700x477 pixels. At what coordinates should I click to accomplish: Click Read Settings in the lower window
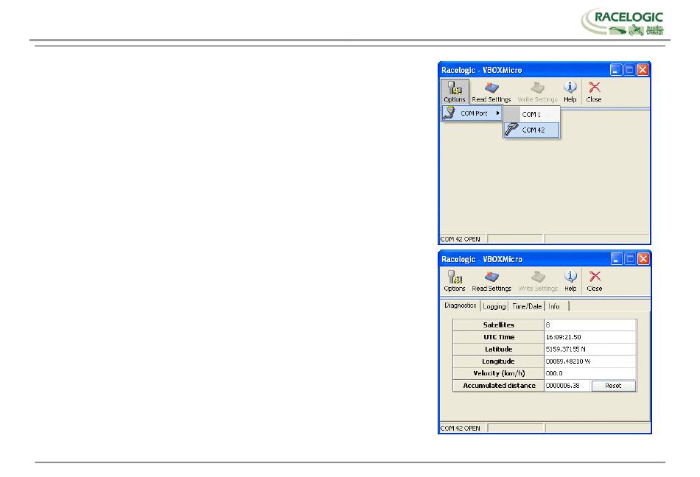click(491, 281)
